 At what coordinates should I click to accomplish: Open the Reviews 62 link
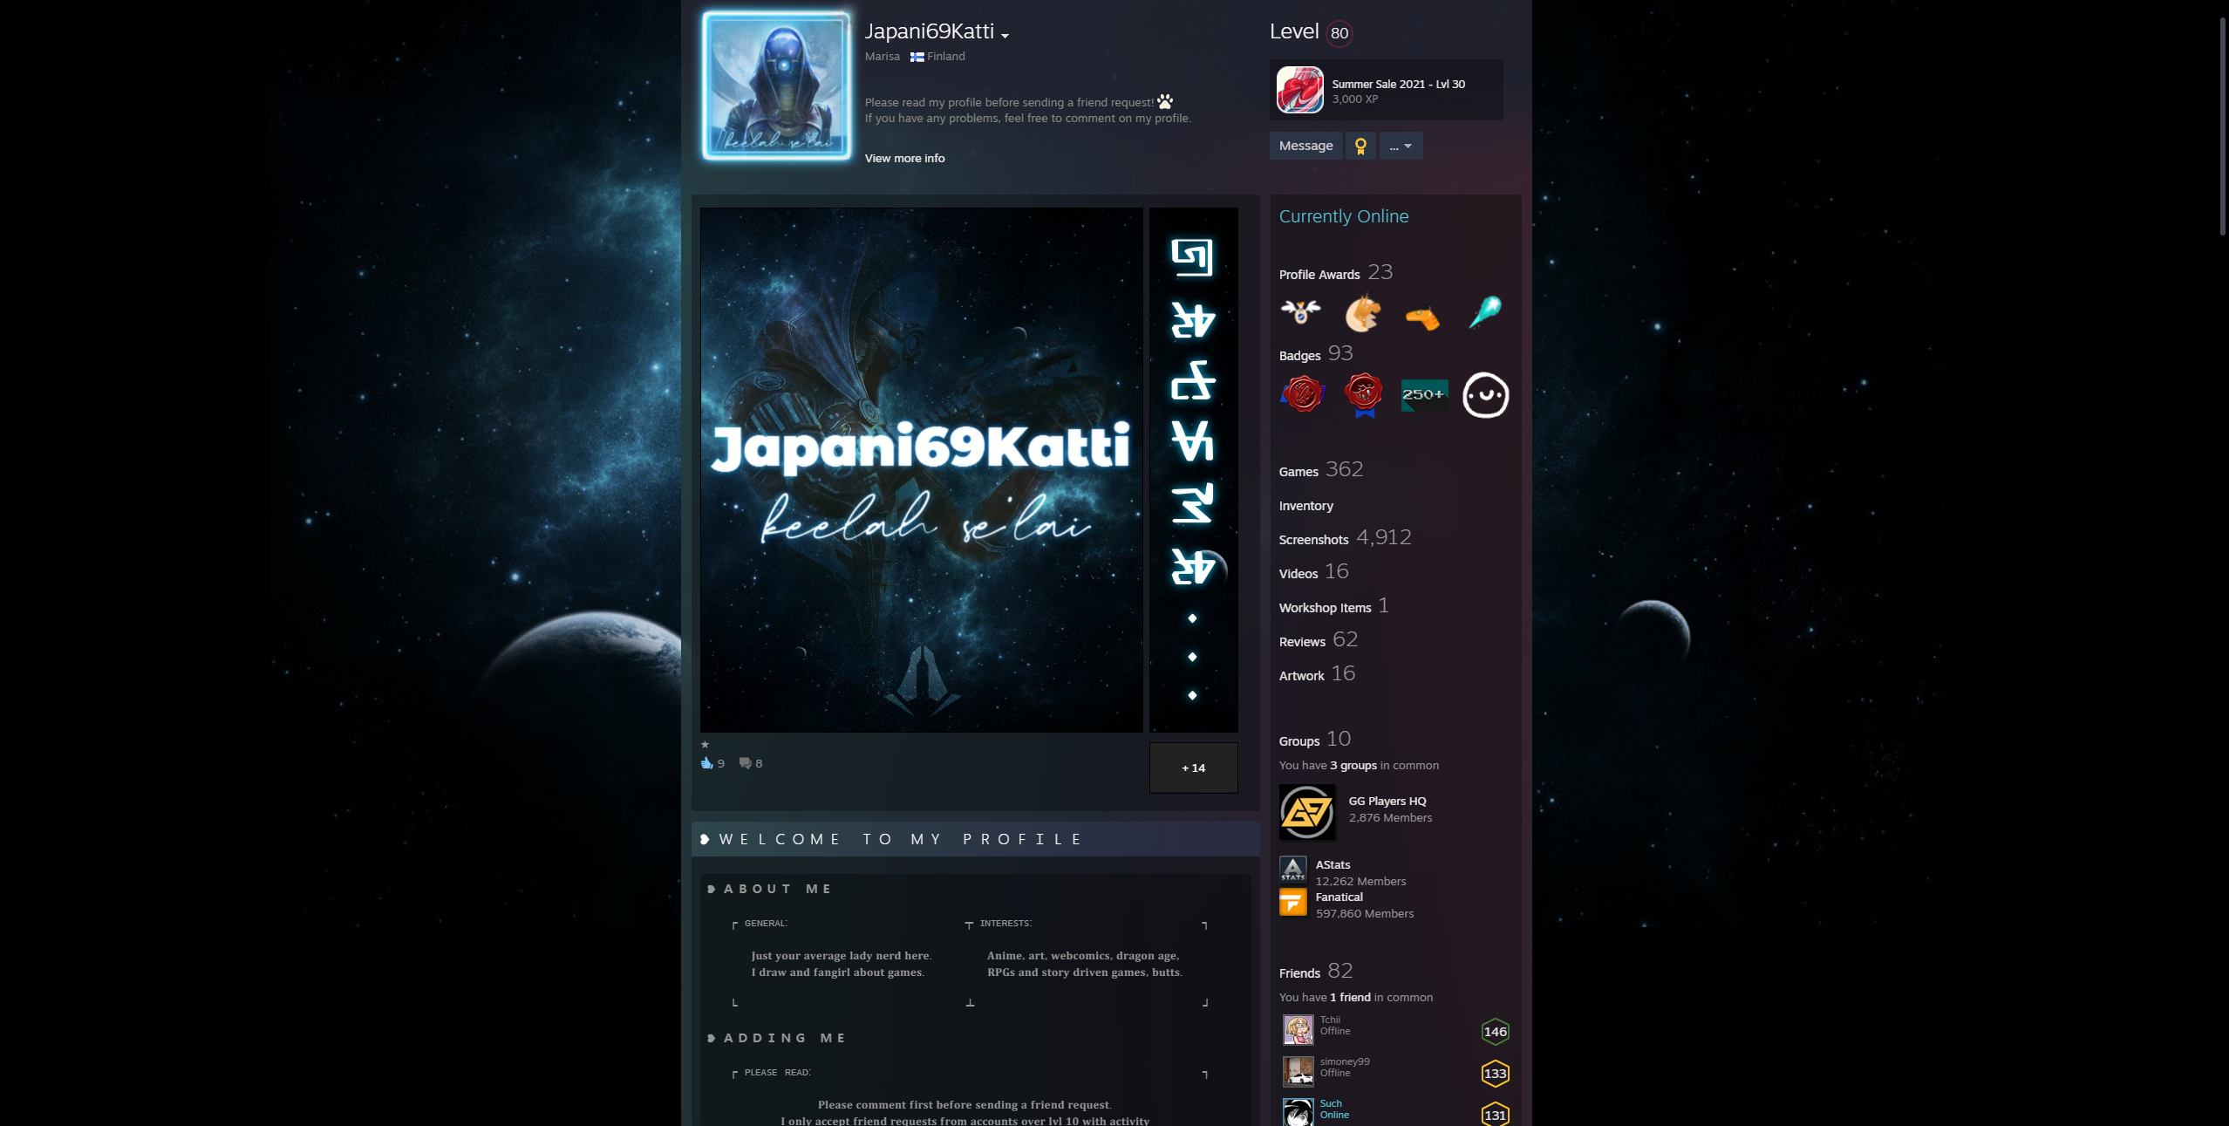pyautogui.click(x=1318, y=640)
